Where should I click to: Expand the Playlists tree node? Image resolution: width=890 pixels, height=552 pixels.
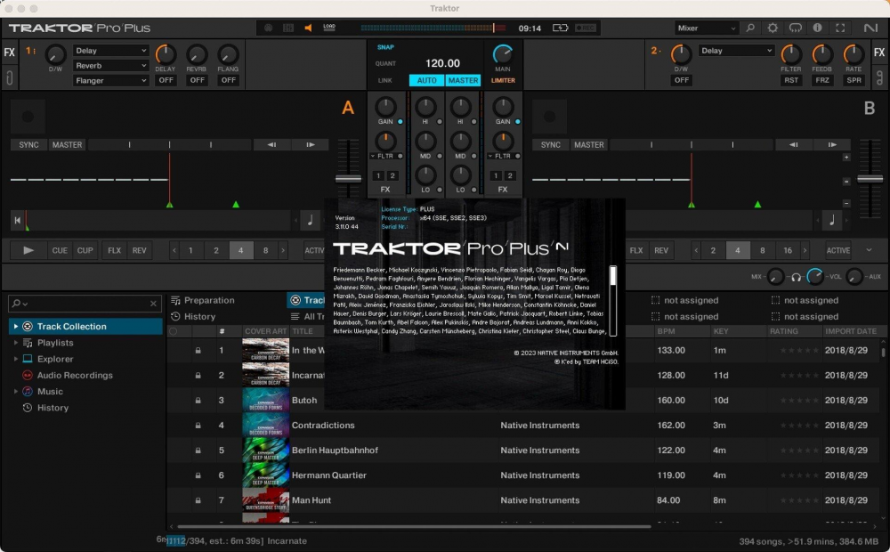(15, 343)
